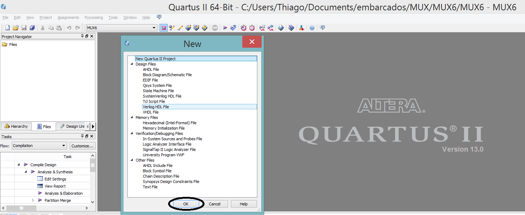Click the Stop Processing icon
Viewport: 525px width, 215px height.
[215, 28]
